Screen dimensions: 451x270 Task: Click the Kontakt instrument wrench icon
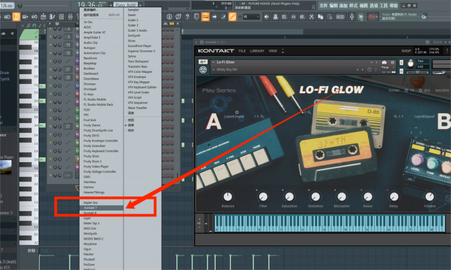[x=203, y=62]
